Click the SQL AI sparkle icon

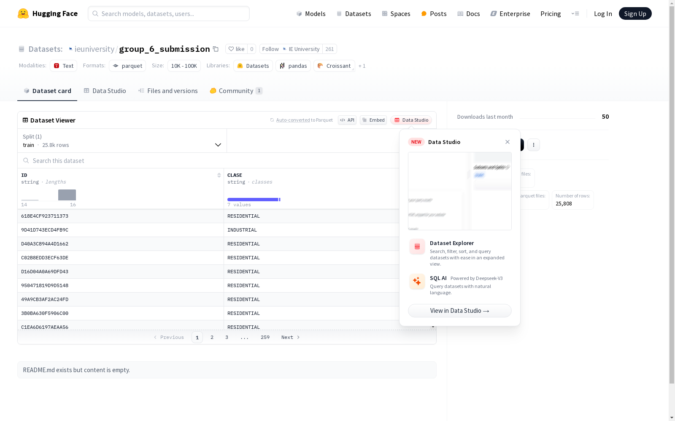(417, 281)
